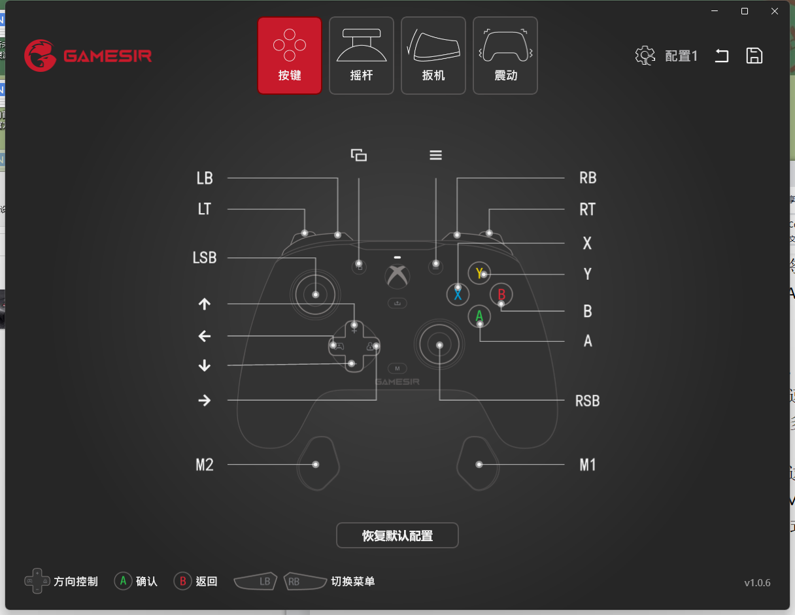The image size is (795, 615).
Task: Click the Xbox home button on controller
Action: [397, 276]
